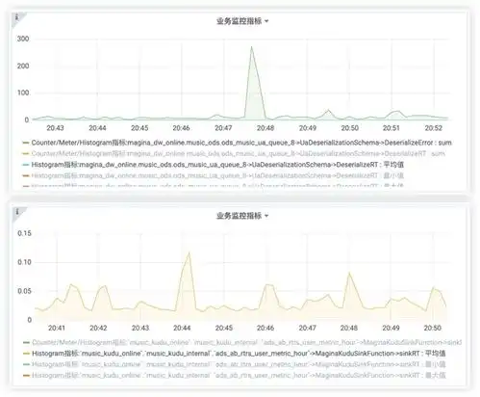Screen dimensions: 480x397
Task: Click the yellow color line beside sinkRT : 平均值
Action: pos(27,354)
